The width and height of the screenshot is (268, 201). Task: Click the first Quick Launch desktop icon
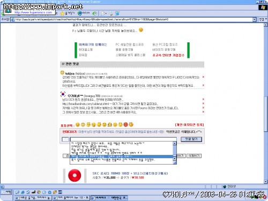click(x=17, y=192)
